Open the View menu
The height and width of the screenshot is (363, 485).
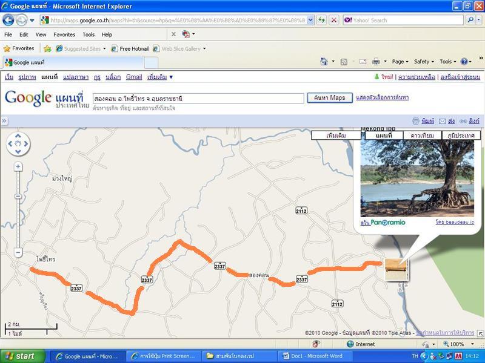coord(41,34)
